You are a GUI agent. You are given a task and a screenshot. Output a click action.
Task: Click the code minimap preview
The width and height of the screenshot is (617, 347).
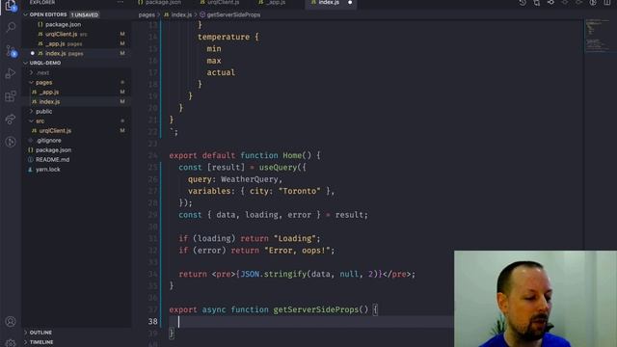598,36
